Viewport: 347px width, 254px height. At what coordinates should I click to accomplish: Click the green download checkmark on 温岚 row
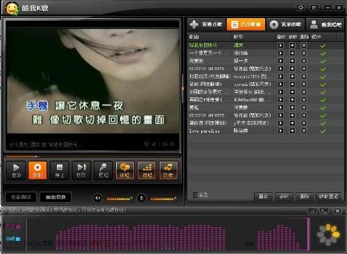(323, 46)
